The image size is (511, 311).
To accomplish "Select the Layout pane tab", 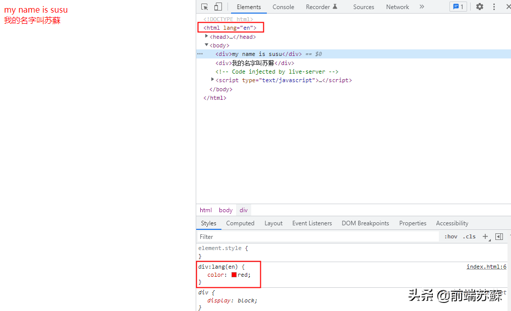I will (273, 223).
